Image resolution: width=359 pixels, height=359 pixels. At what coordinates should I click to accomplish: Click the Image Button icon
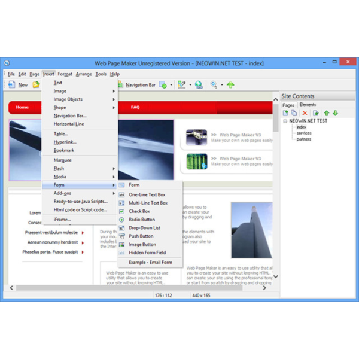121,245
